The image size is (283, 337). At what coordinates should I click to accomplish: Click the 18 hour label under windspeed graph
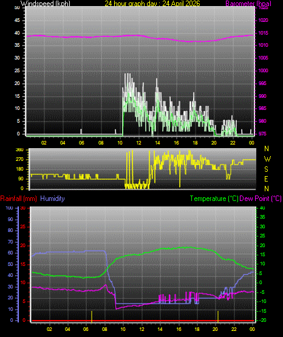[195, 143]
